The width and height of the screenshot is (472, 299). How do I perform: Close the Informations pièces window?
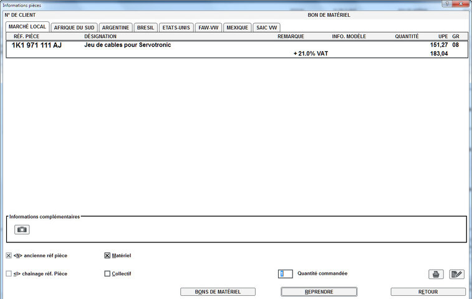point(462,4)
